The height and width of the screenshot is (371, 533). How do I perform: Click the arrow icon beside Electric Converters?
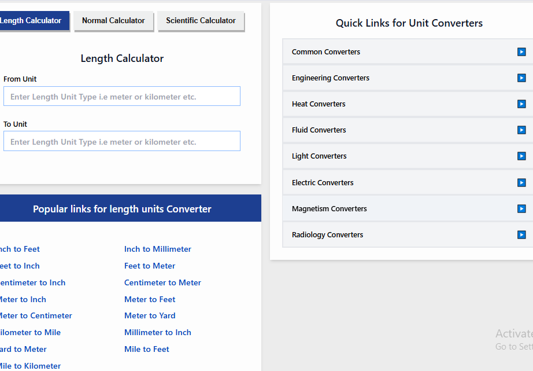point(521,183)
